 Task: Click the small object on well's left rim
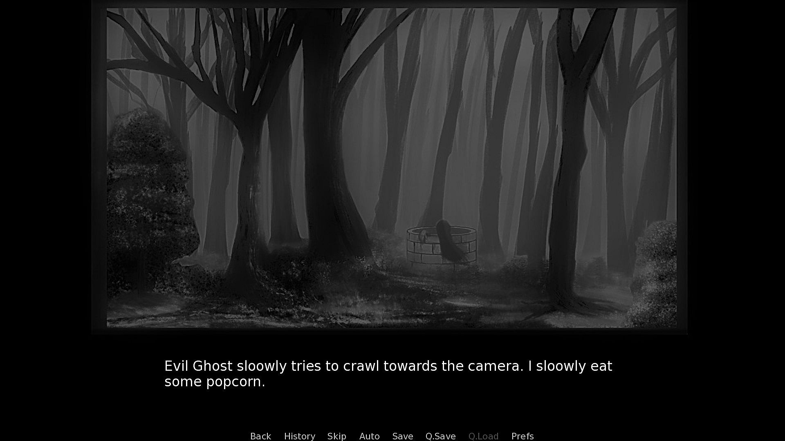(x=423, y=236)
